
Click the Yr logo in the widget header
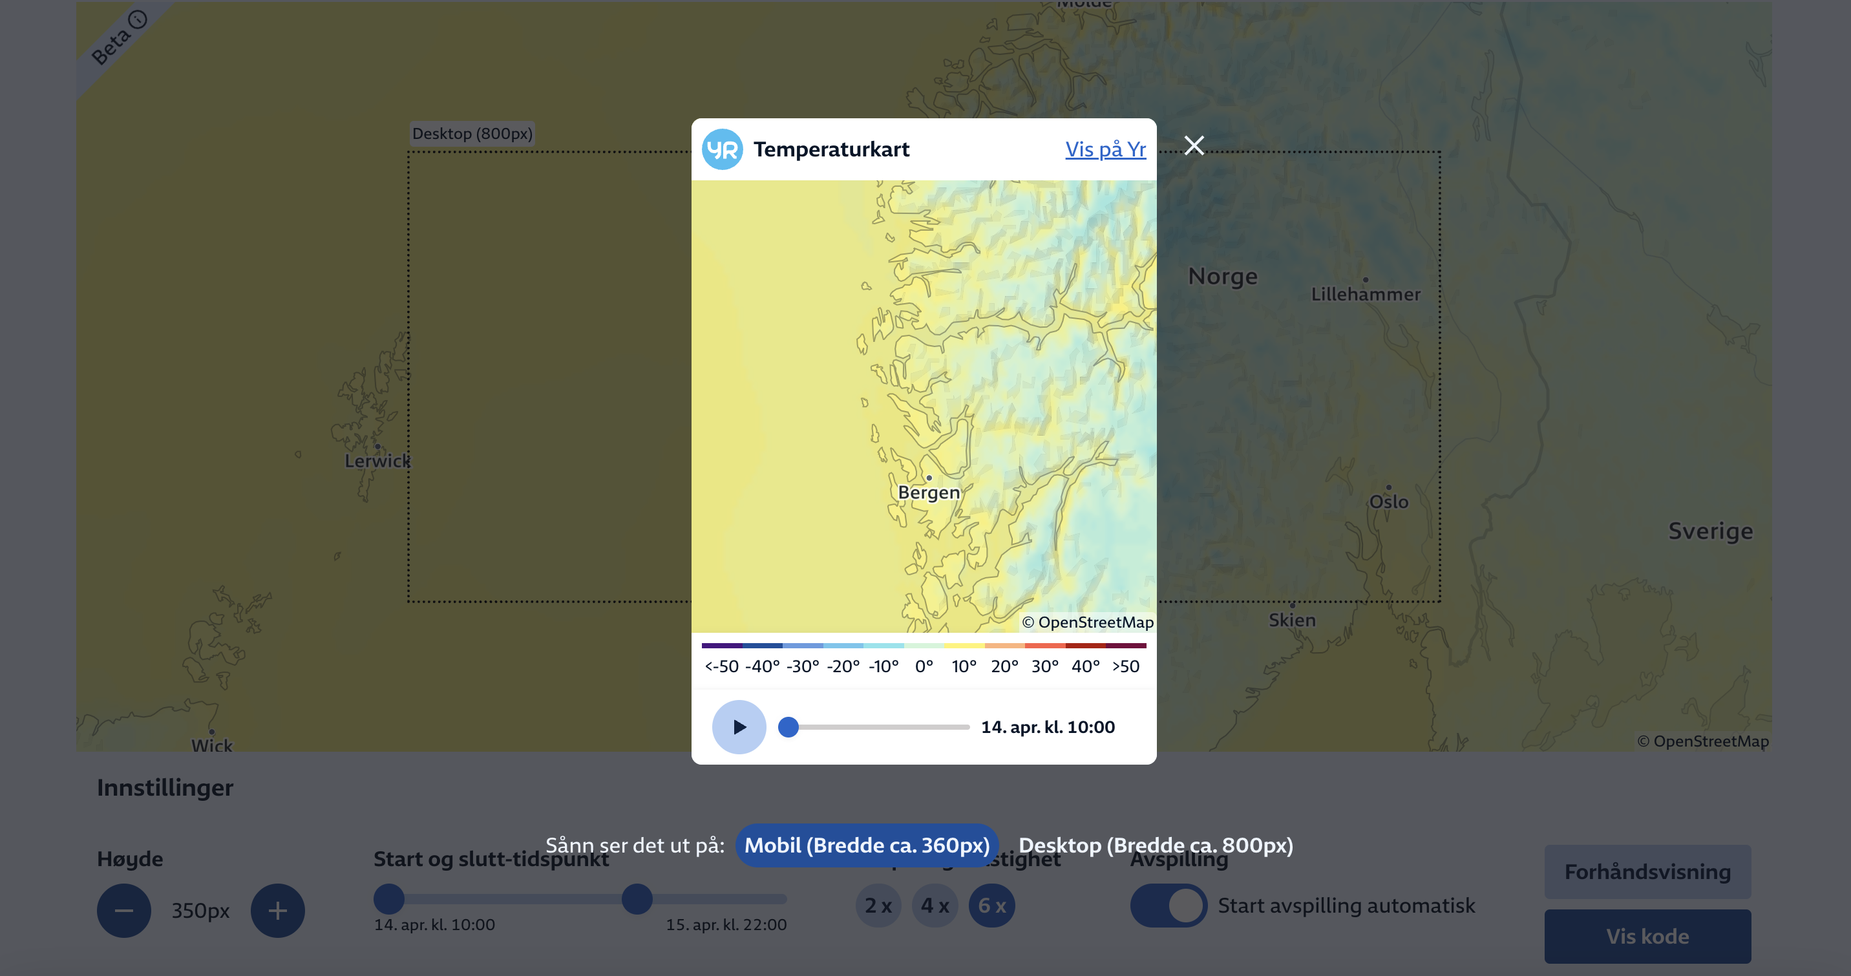[722, 149]
